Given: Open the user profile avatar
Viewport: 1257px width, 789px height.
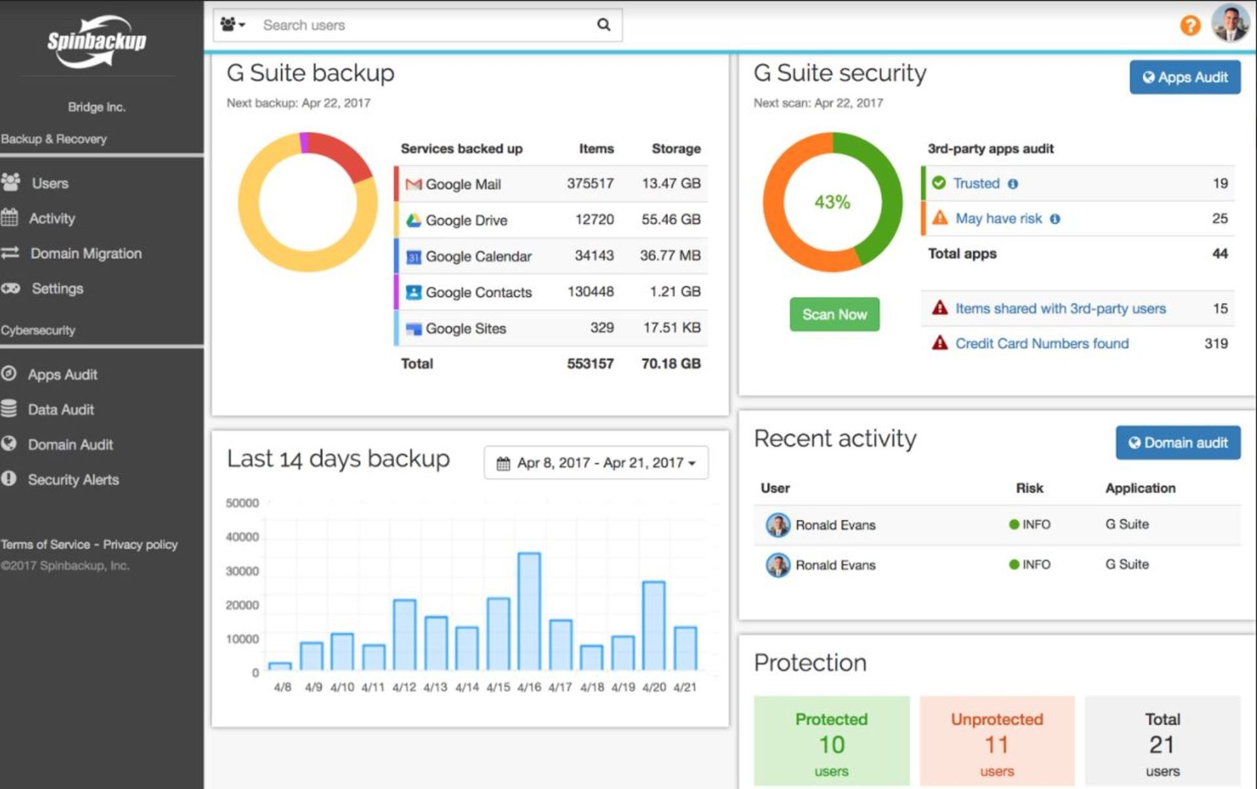Looking at the screenshot, I should tap(1230, 24).
